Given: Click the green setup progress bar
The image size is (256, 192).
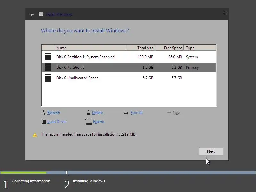Looking at the screenshot, I should point(23,172).
